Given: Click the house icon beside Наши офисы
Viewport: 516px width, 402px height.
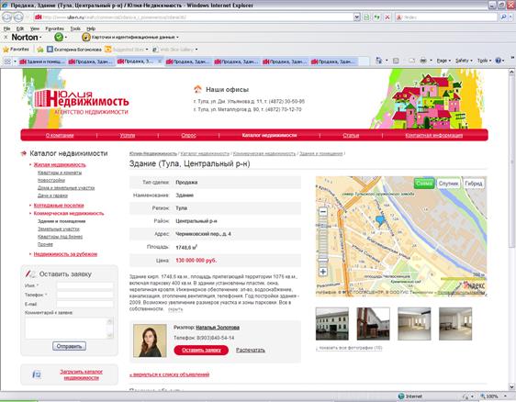Looking at the screenshot, I should click(x=197, y=89).
